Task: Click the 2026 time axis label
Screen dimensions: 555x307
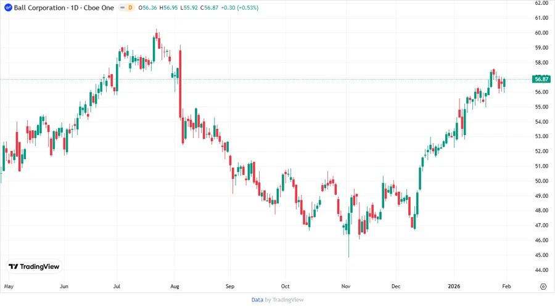Action: tap(454, 286)
